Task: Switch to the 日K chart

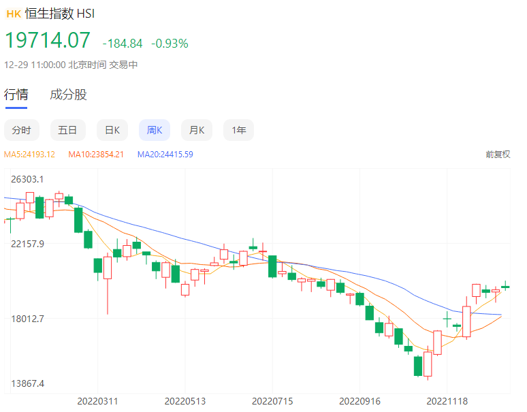Action: click(112, 130)
